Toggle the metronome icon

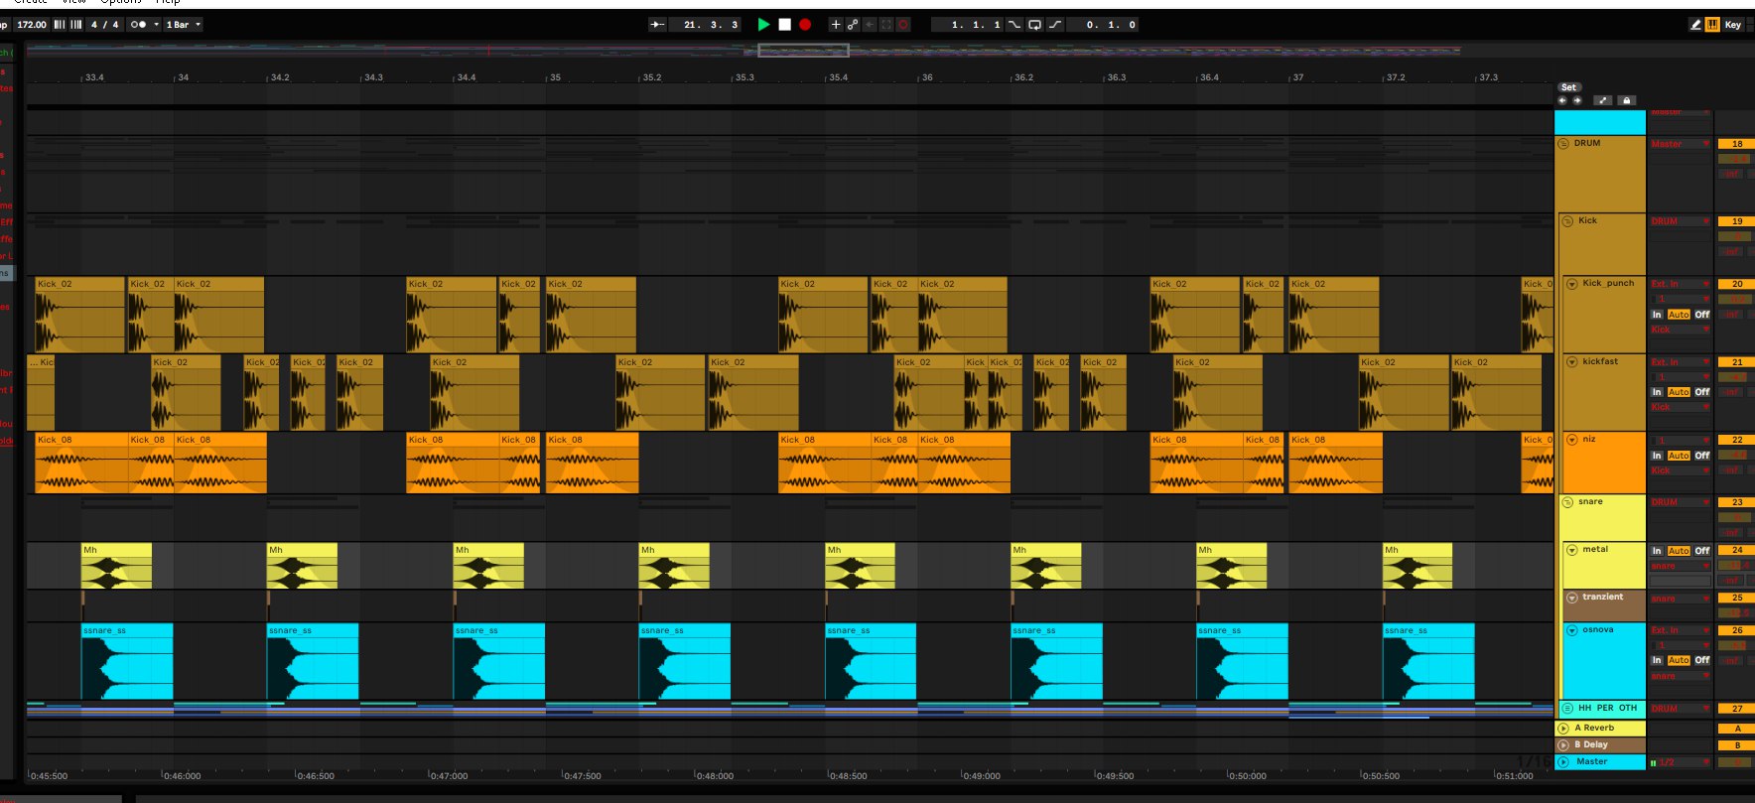coord(139,25)
